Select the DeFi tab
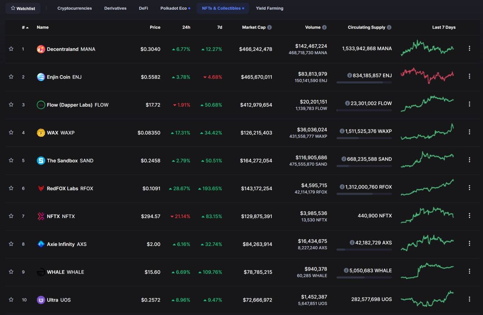The height and width of the screenshot is (315, 483). 143,8
